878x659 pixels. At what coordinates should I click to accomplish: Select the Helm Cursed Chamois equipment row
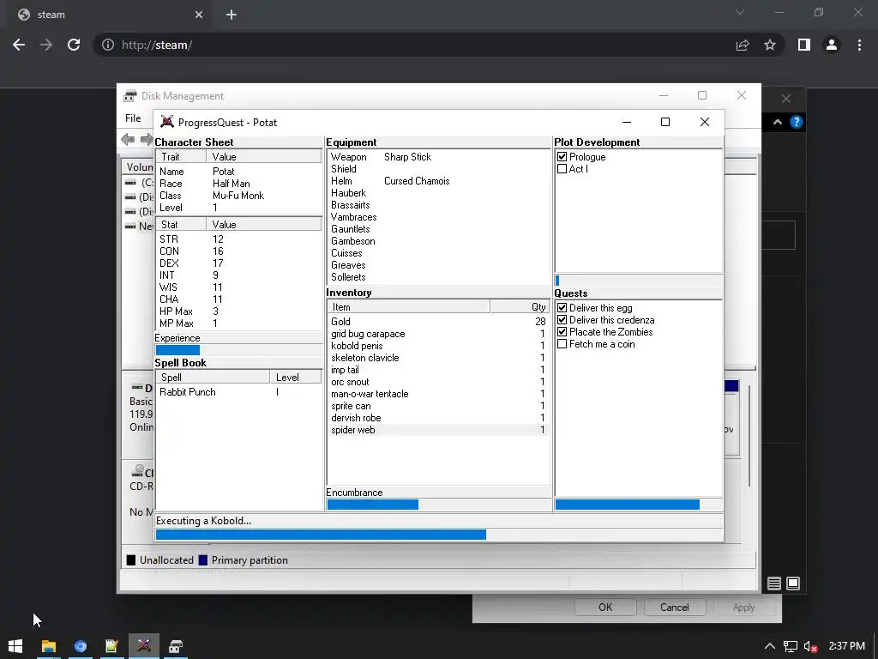click(x=438, y=181)
